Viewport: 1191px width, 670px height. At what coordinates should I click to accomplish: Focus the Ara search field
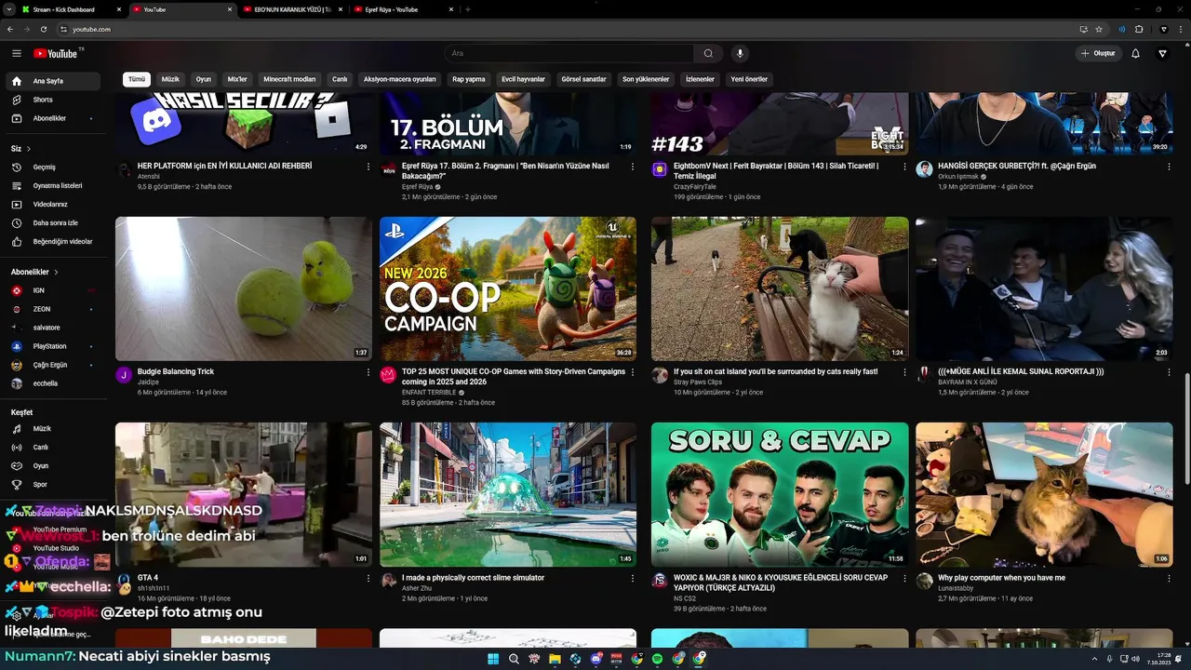569,53
